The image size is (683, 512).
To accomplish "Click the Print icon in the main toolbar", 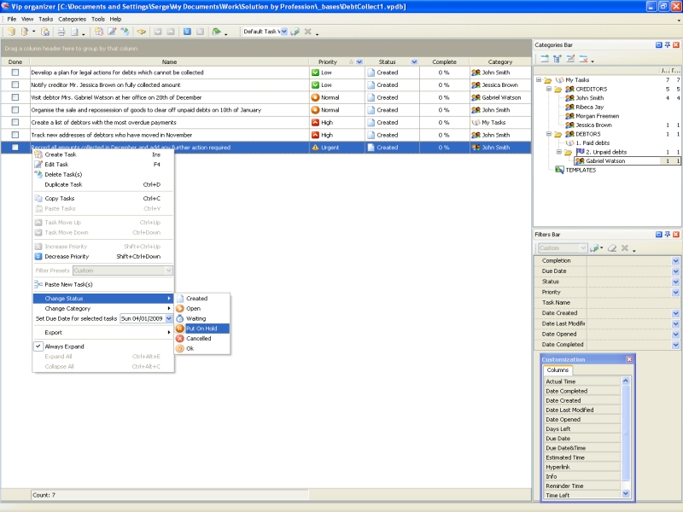I will click(x=61, y=32).
